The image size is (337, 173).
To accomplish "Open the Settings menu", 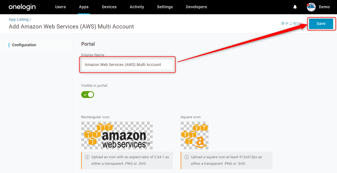I will coord(165,7).
